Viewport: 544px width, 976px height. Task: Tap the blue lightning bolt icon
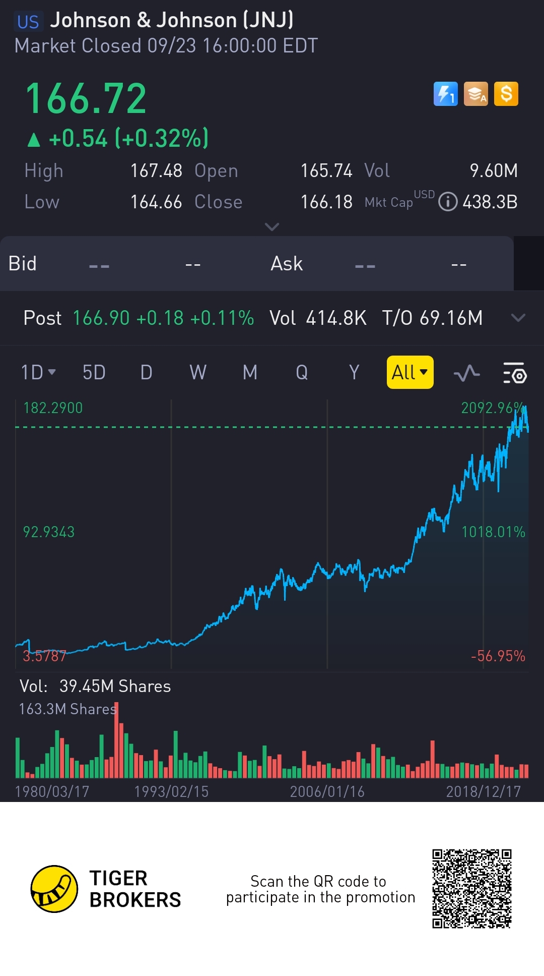coord(445,94)
